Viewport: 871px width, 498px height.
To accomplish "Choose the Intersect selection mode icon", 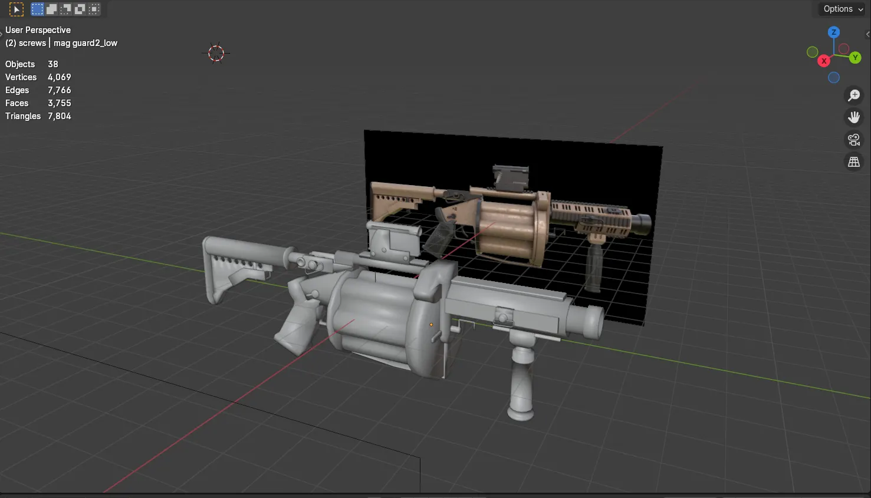I will point(94,9).
